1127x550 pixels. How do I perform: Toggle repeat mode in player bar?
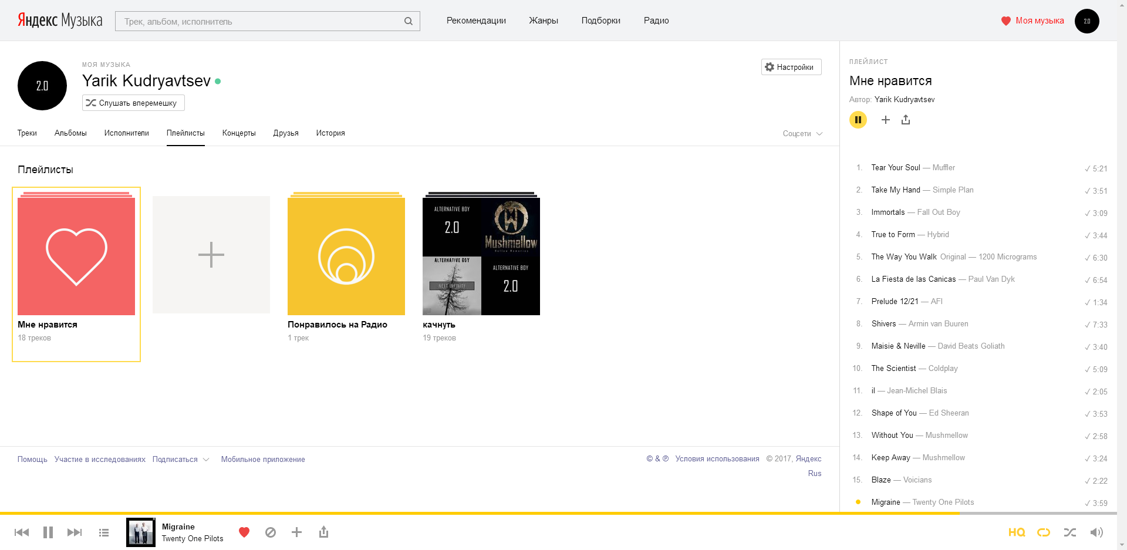pos(1044,532)
